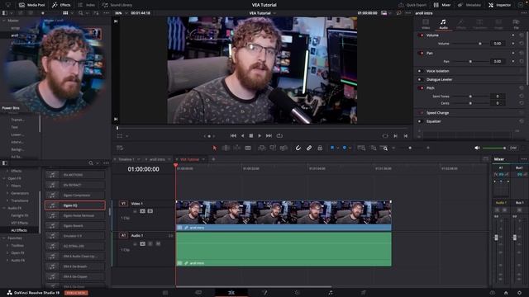Open the Marker color dropdown arrow
The width and height of the screenshot is (529, 297).
pyautogui.click(x=350, y=148)
